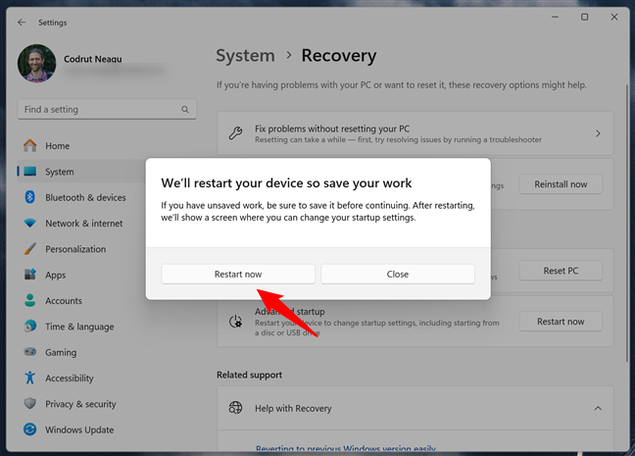Image resolution: width=635 pixels, height=456 pixels.
Task: Click Restart now in the dialog
Action: 238,274
